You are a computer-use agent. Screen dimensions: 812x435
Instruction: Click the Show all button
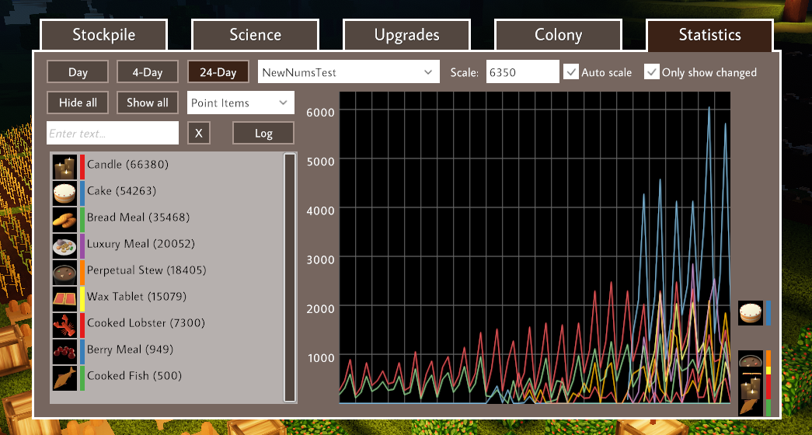[x=148, y=103]
